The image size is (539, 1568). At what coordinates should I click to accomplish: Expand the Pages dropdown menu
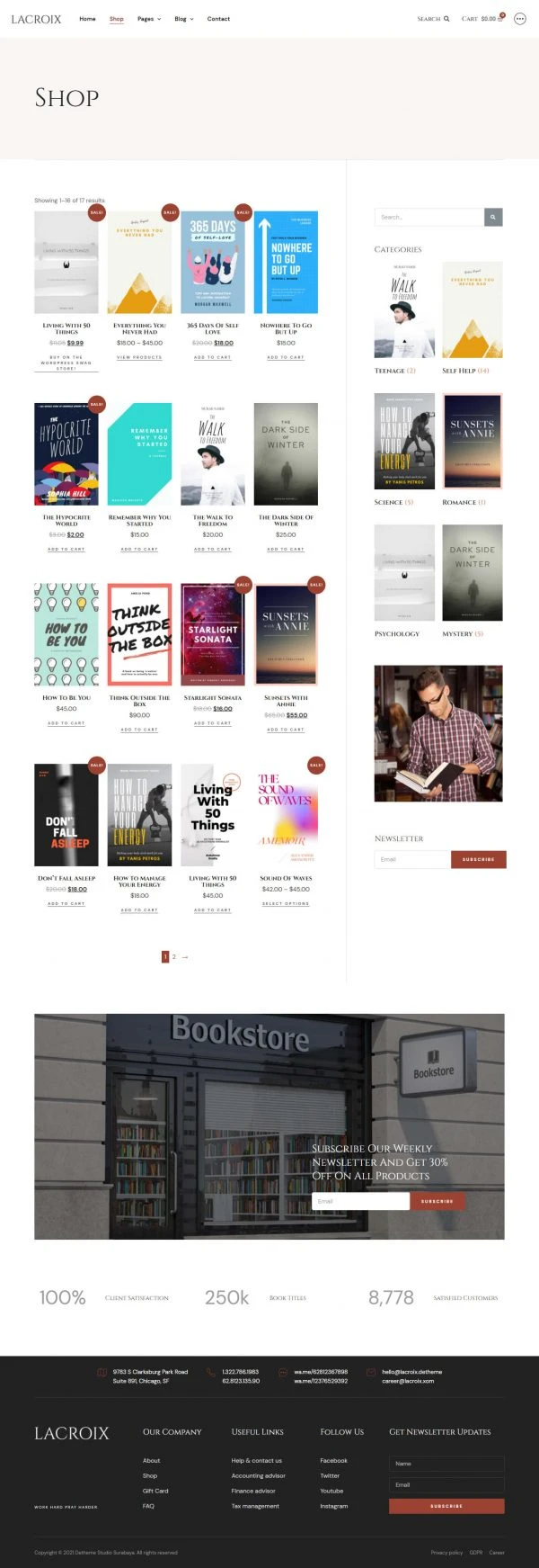[149, 19]
